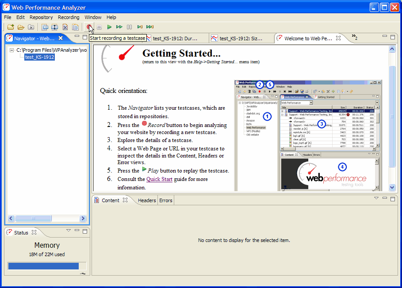Click the close repository toolbar icon
The image size is (402, 288).
[x=31, y=27]
